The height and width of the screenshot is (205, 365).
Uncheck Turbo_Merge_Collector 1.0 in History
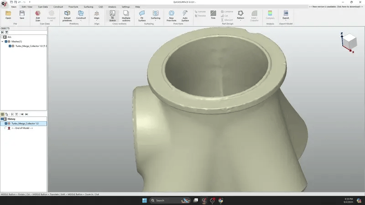point(6,123)
